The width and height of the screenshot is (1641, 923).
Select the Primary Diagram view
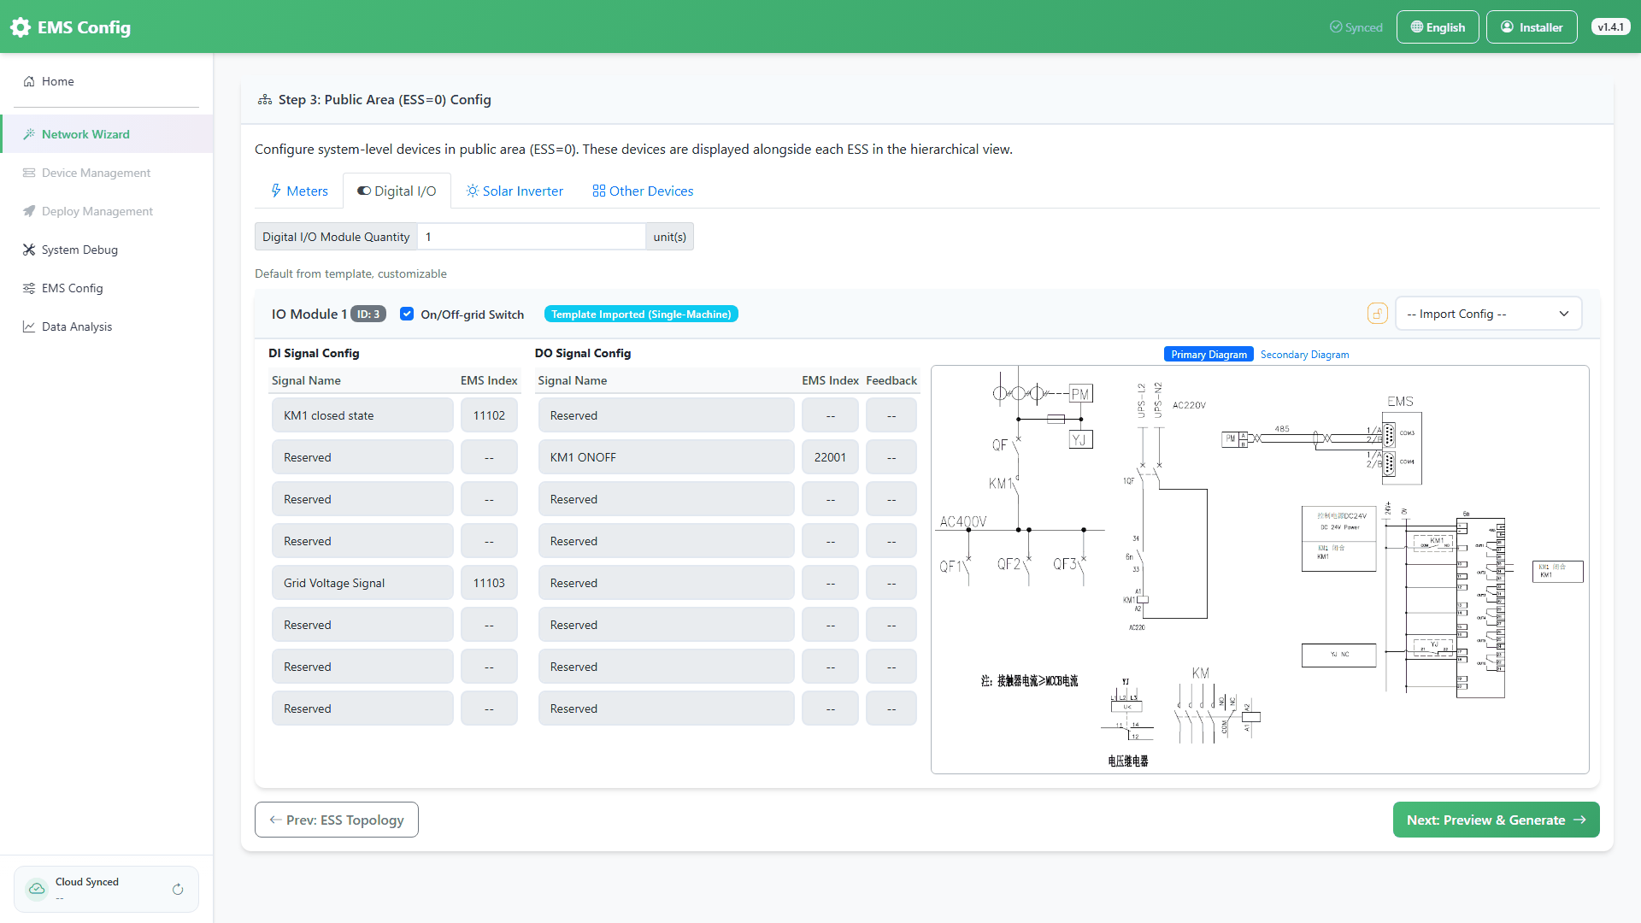coord(1209,355)
